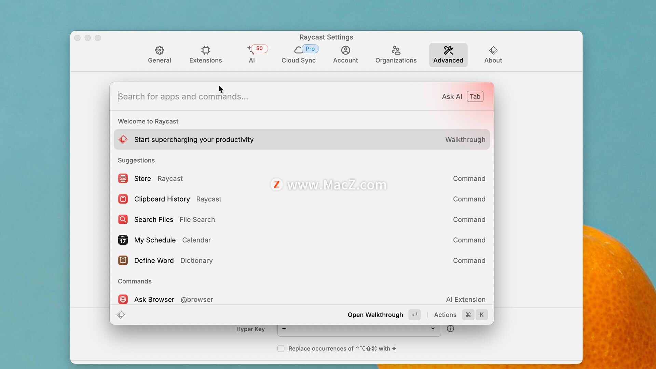Select the Clipboard History row
This screenshot has width=656, height=369.
(302, 199)
